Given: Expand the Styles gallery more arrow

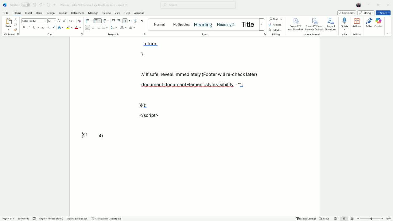Looking at the screenshot, I should pos(261,25).
